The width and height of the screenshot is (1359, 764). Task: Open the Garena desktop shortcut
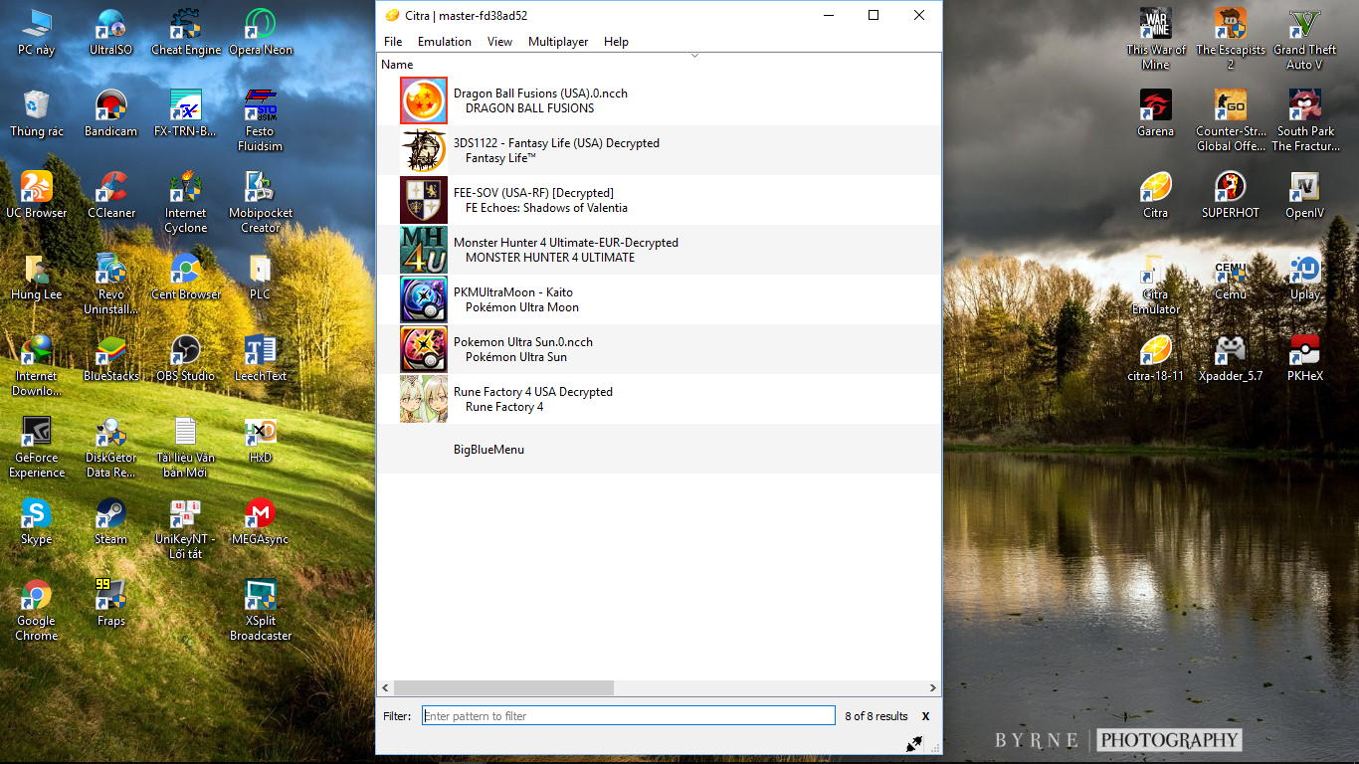click(1156, 113)
